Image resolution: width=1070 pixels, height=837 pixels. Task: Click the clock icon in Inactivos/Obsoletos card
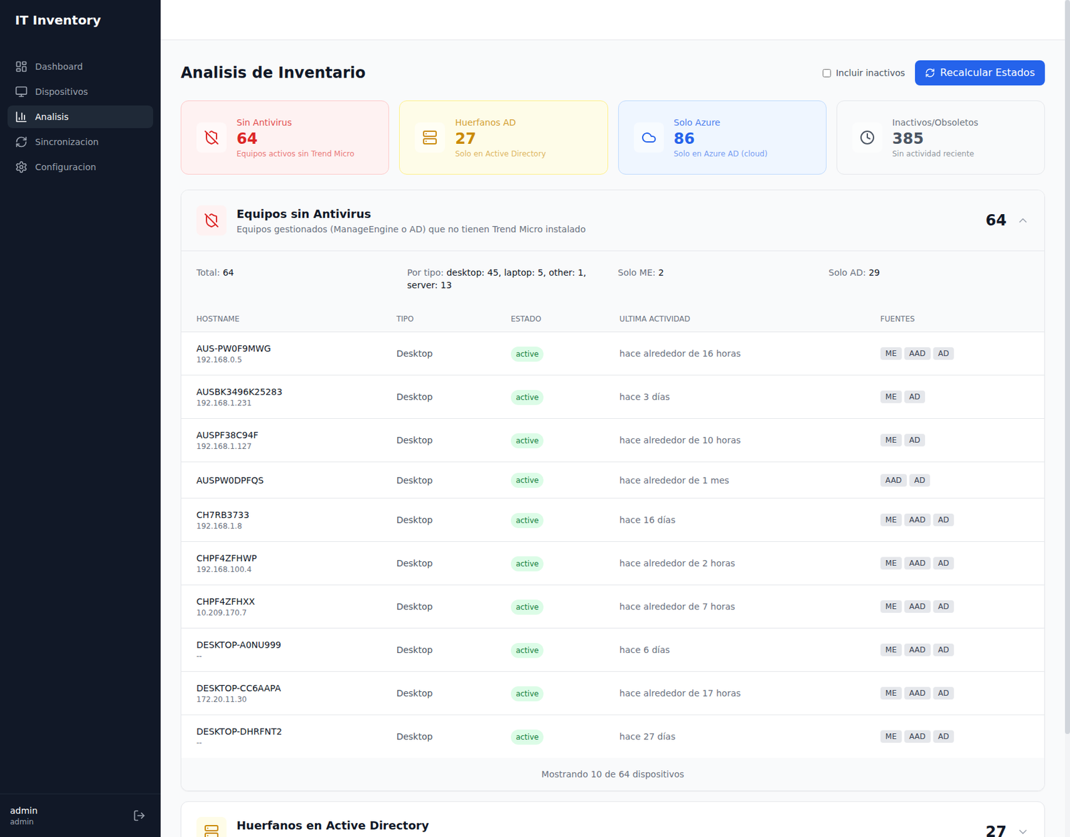(867, 138)
